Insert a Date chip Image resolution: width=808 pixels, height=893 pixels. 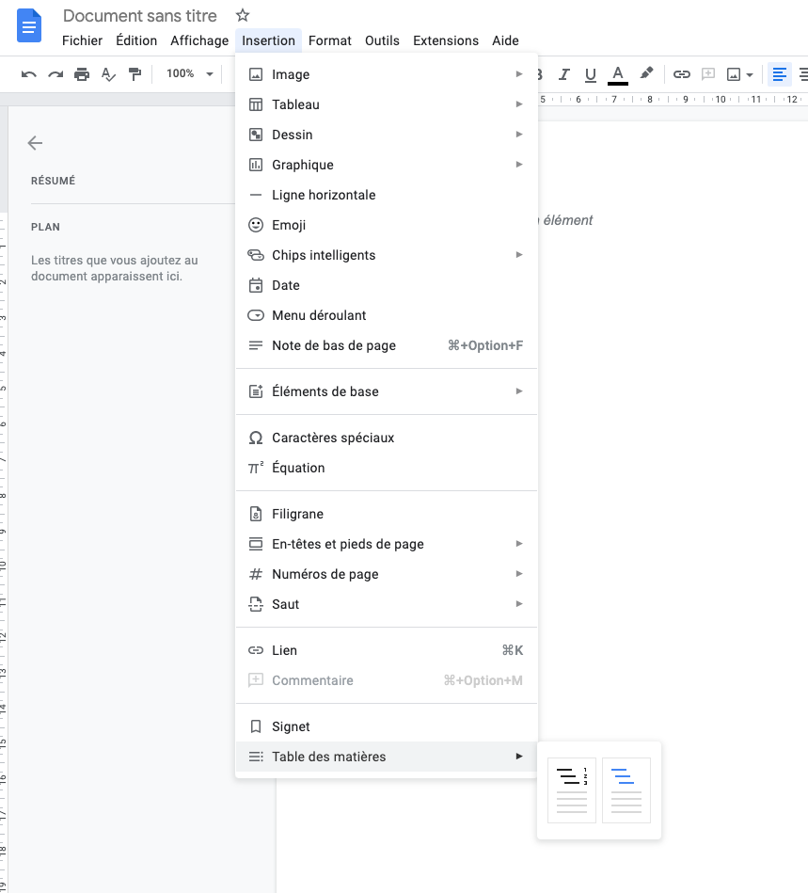[x=386, y=285]
